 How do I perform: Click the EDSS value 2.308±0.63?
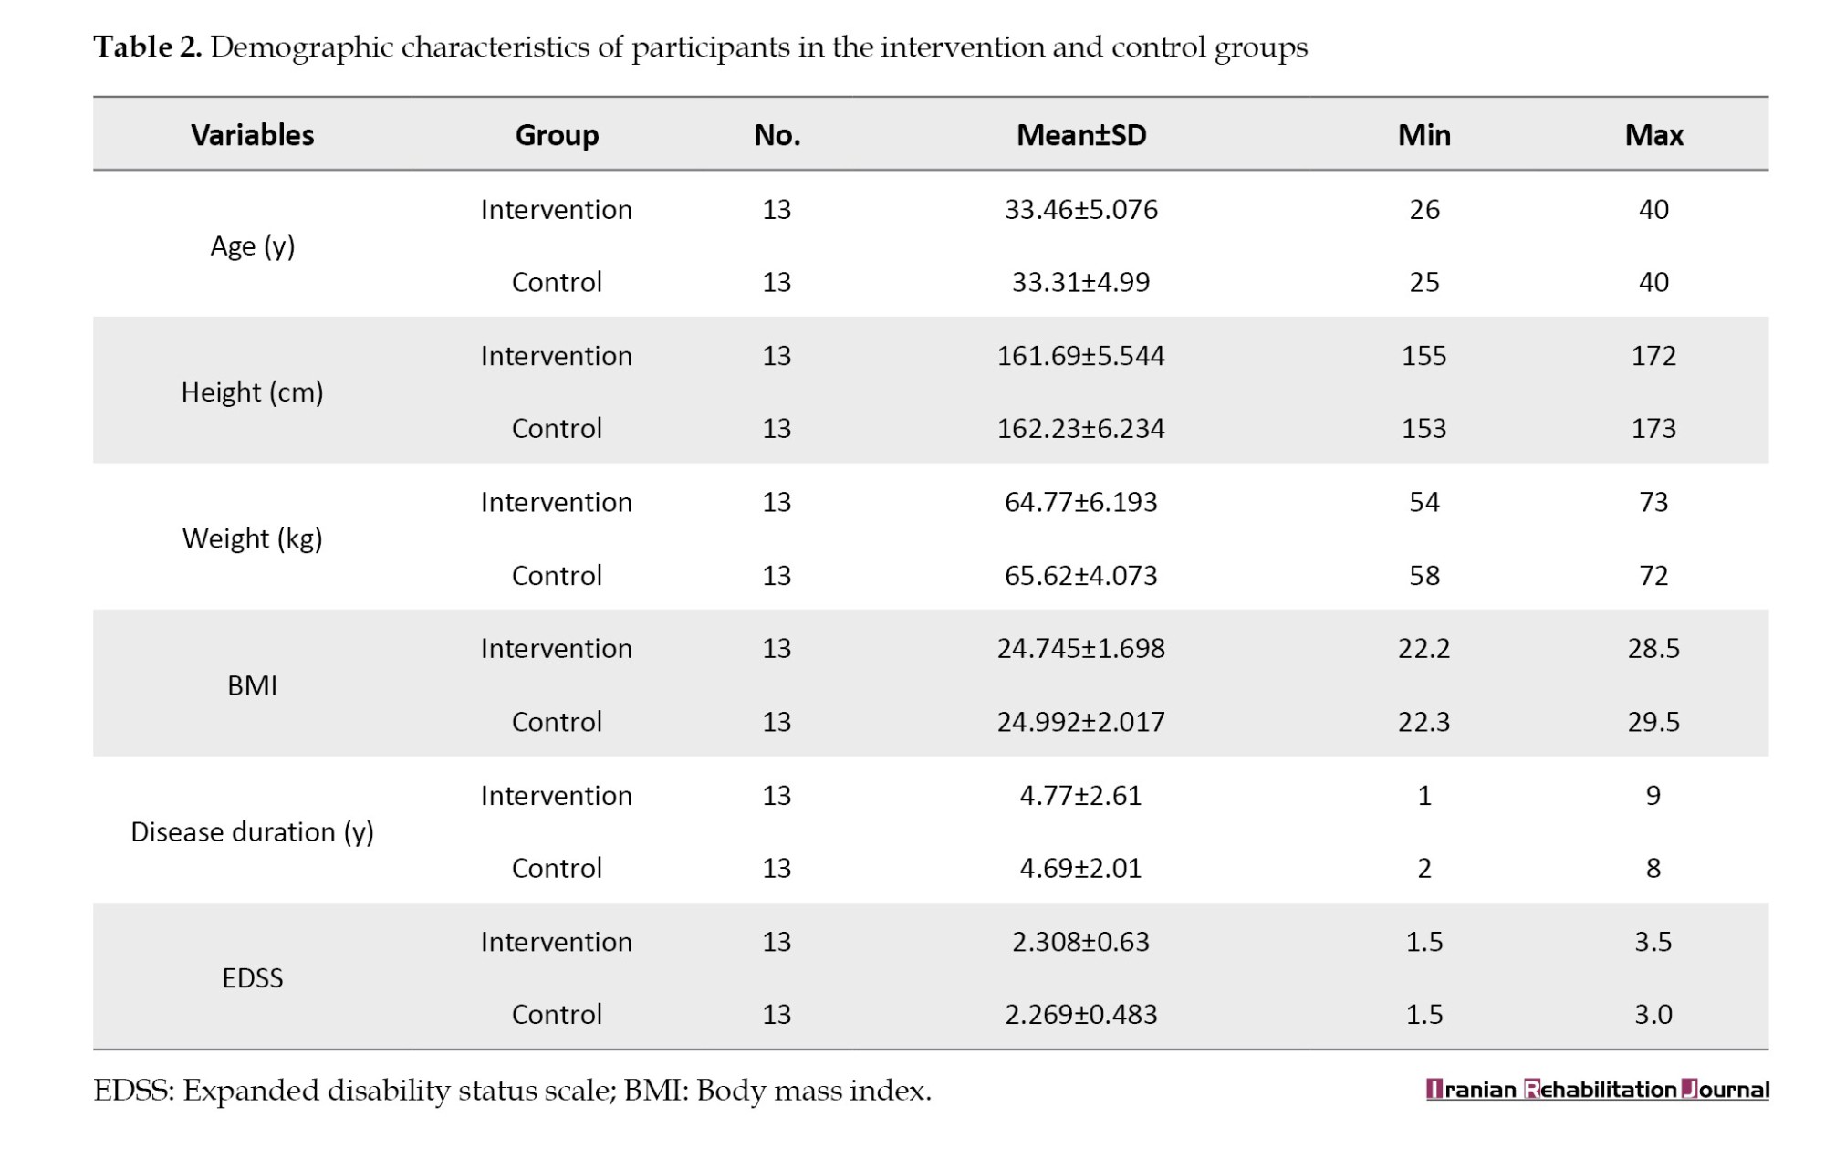(x=1080, y=942)
